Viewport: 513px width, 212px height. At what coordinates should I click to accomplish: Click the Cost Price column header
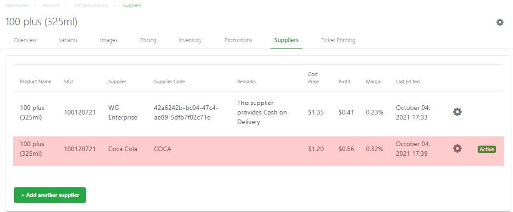pos(313,78)
